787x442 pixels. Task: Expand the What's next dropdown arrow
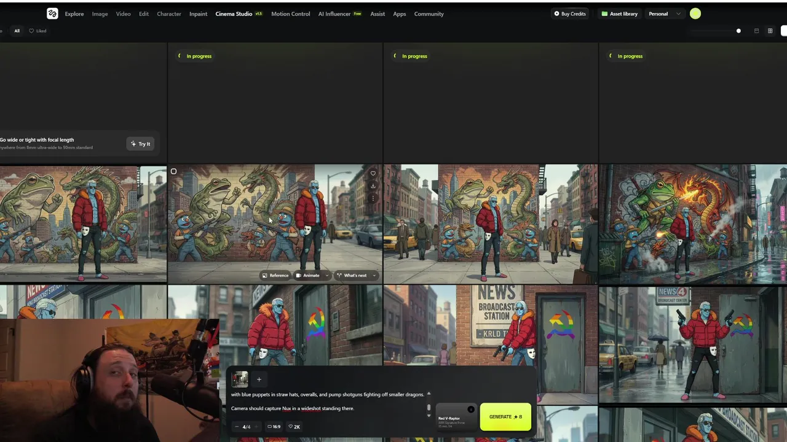[374, 275]
